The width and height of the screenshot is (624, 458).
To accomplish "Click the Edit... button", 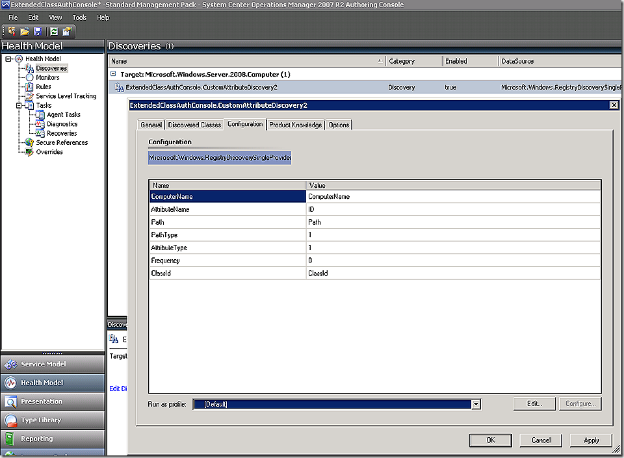I will coord(534,404).
